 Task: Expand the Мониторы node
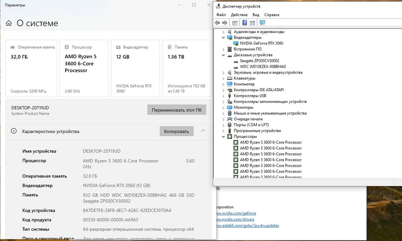(x=223, y=108)
